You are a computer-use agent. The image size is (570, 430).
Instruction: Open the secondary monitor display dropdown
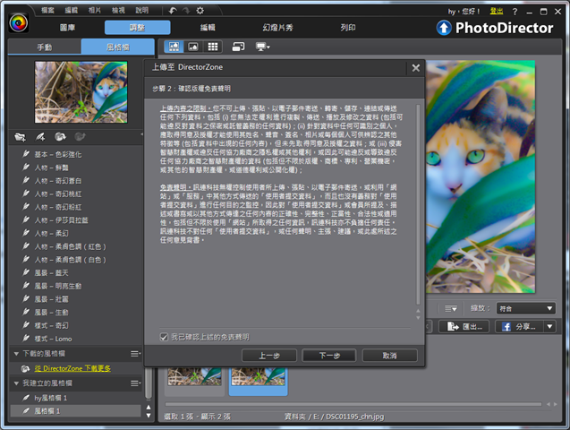click(x=263, y=47)
